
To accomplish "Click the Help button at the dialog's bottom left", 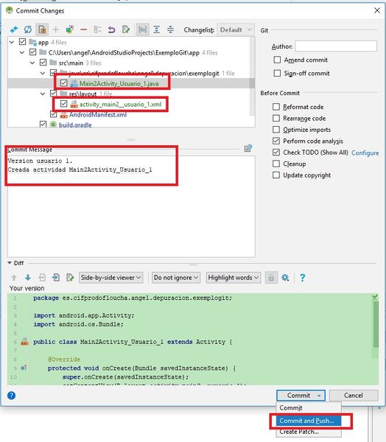I will point(11,396).
